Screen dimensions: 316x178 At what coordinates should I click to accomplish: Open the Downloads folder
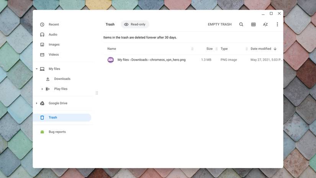pyautogui.click(x=62, y=79)
